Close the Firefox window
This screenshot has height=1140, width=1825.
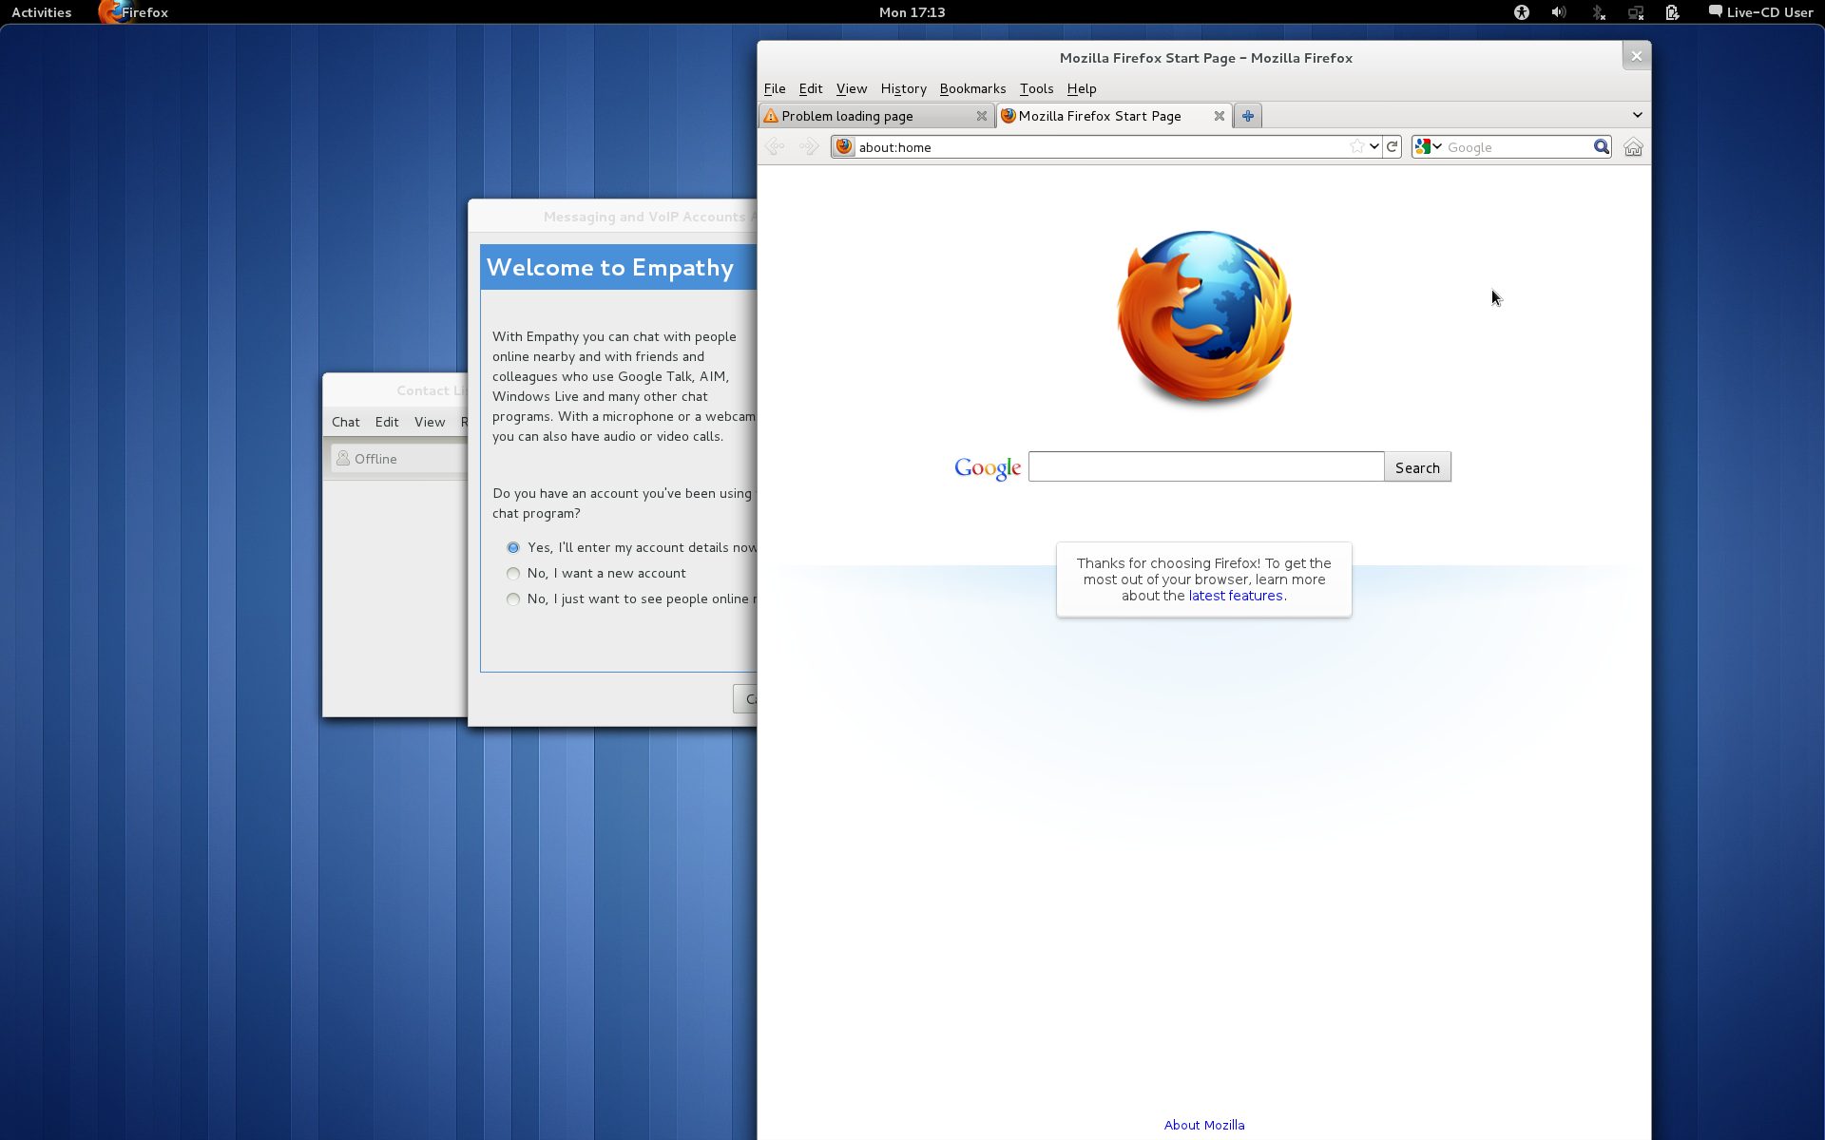click(x=1636, y=56)
